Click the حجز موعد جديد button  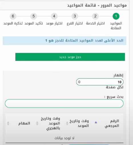[x=70, y=57]
